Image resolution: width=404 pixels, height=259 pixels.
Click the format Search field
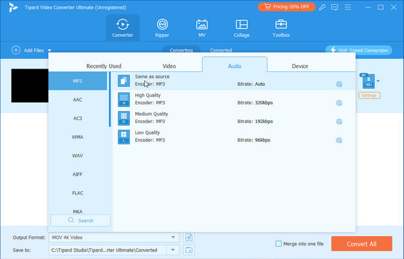[80, 221]
